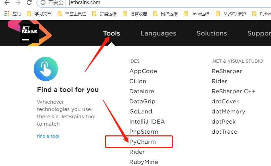Viewport: 271px width, 166px height.
Task: Open RubyMine from the IDEs list
Action: (144, 162)
